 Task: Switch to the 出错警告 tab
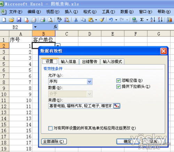click(x=89, y=61)
